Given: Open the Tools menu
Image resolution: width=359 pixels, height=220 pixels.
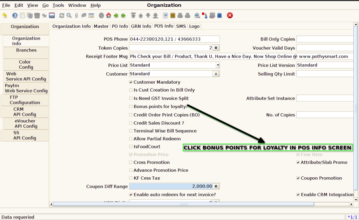Looking at the screenshot, I should (x=58, y=5).
